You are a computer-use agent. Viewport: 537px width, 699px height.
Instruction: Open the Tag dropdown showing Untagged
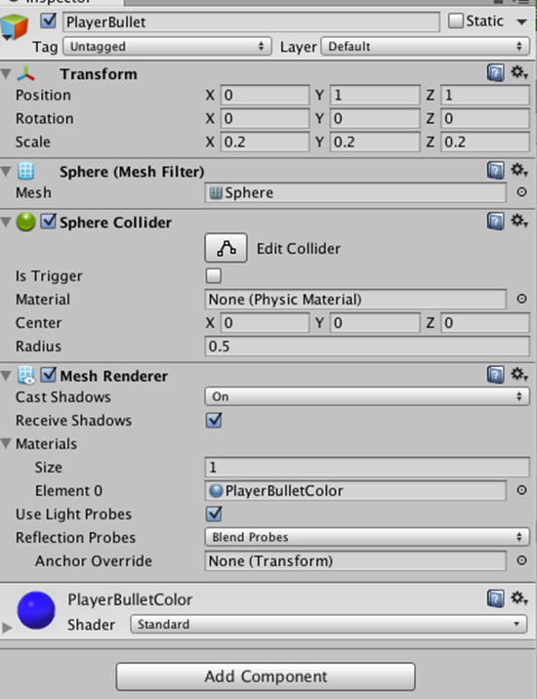(167, 46)
